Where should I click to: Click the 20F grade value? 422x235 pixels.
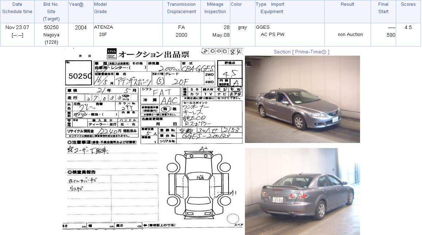click(103, 35)
